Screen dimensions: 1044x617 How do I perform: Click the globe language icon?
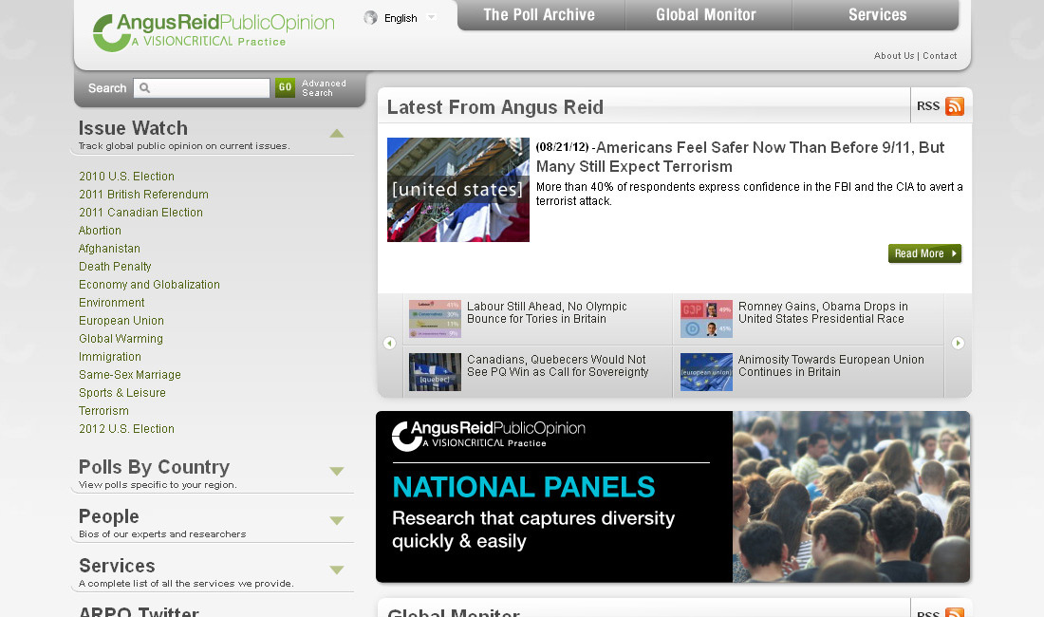coord(371,18)
